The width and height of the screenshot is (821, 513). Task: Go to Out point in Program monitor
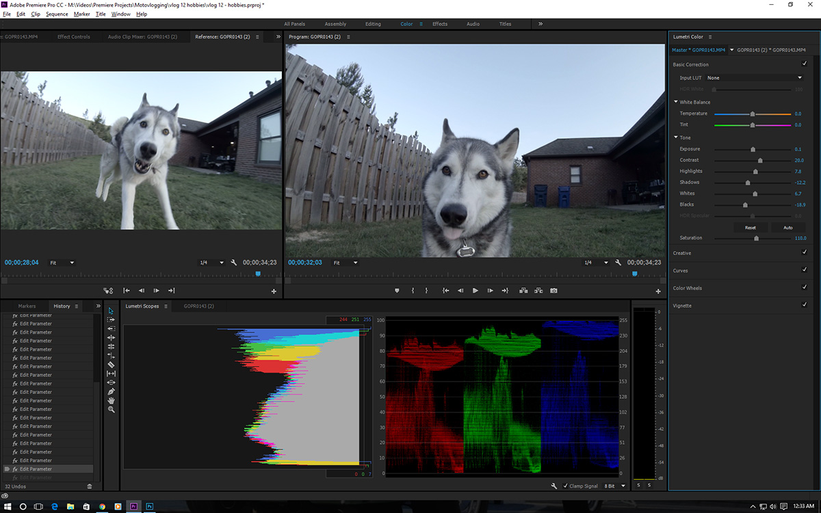pyautogui.click(x=505, y=291)
